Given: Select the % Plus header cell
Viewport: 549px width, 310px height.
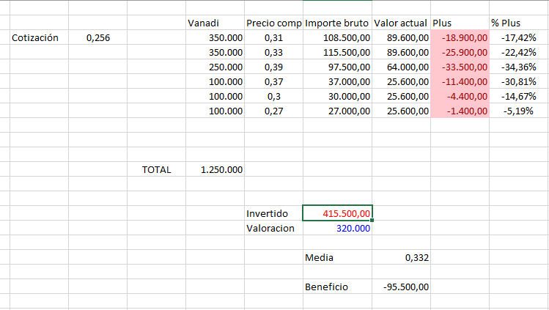Looking at the screenshot, I should [x=517, y=23].
